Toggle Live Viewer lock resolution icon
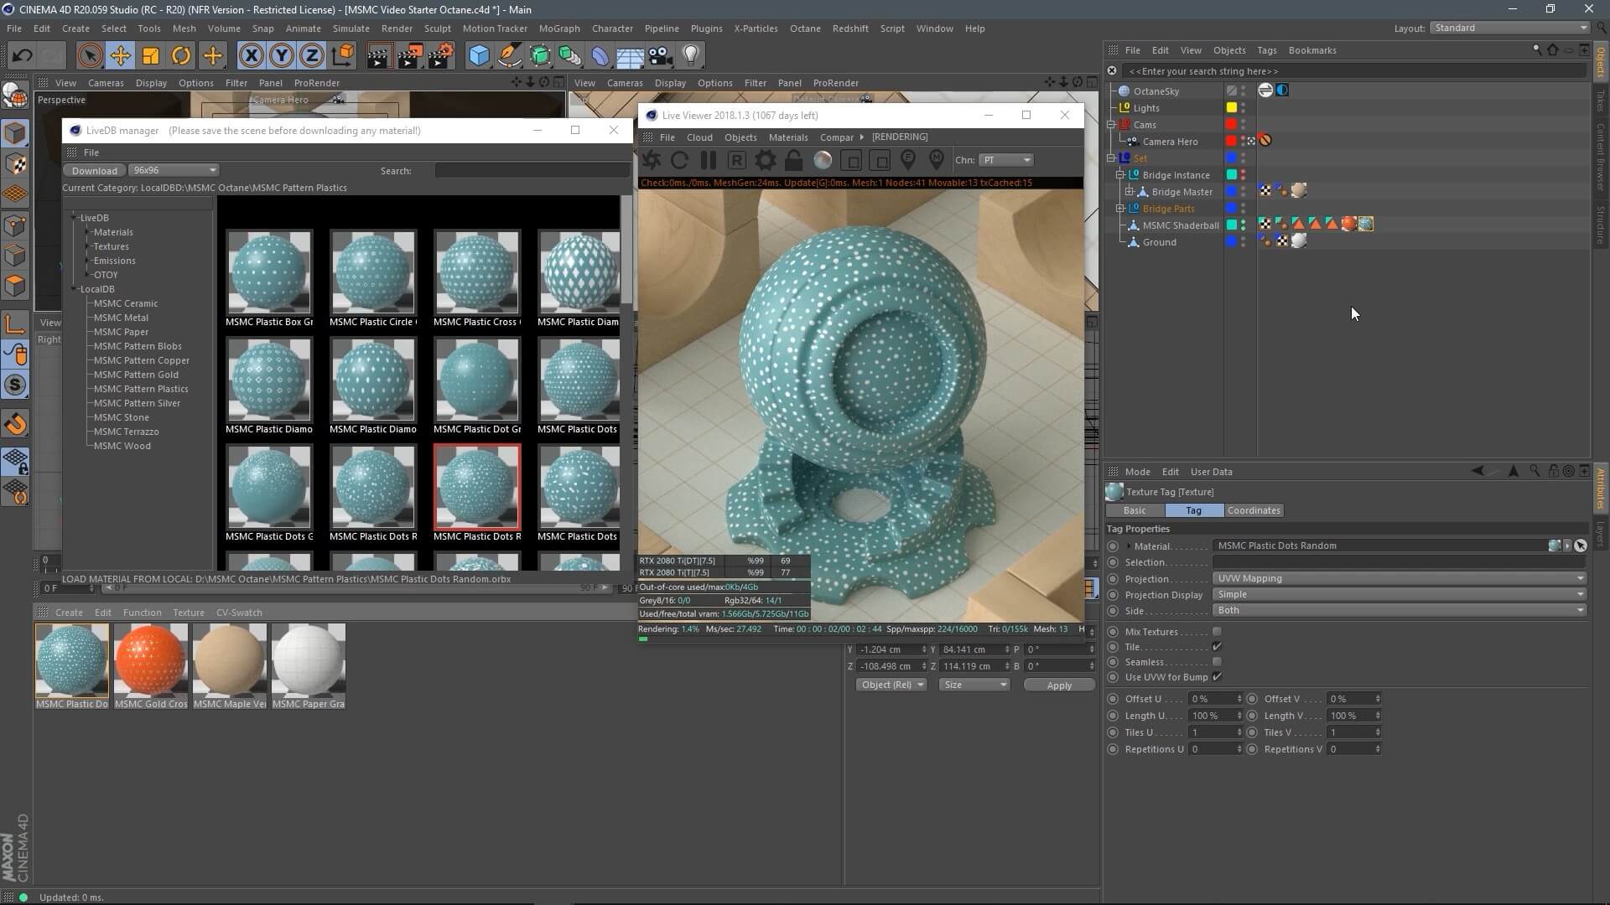 coord(793,160)
